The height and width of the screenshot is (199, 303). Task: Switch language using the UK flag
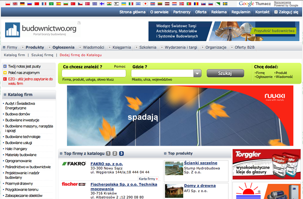pos(15,3)
